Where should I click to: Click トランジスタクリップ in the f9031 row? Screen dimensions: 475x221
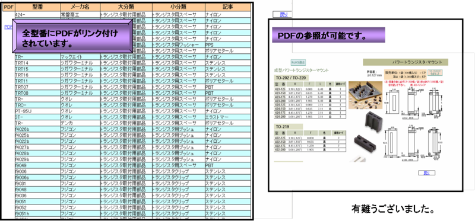pos(179,184)
